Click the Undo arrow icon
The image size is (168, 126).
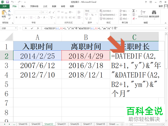[12, 2]
